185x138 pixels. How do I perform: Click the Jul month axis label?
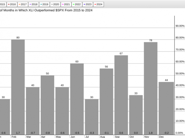(x=87, y=137)
